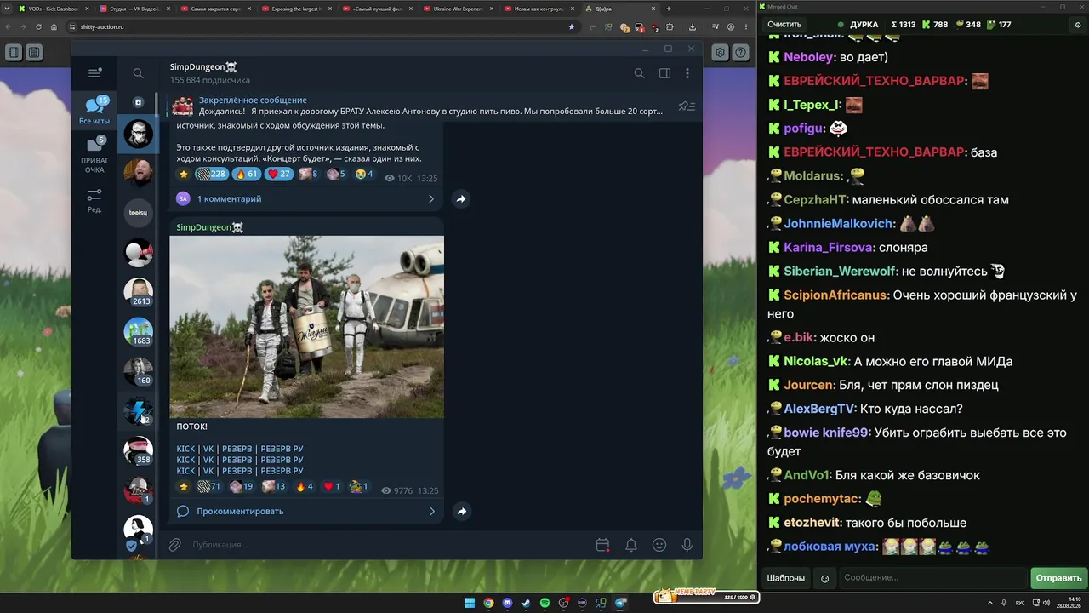1089x613 pixels.
Task: Click Очистить in Merged Chat
Action: (x=784, y=25)
